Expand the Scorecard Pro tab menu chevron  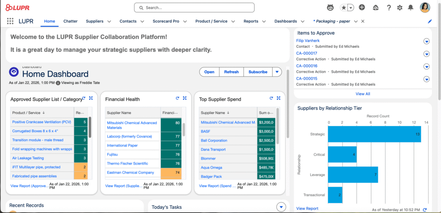click(x=185, y=22)
